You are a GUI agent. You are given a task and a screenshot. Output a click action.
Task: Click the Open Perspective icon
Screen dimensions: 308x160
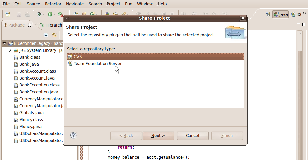click(x=268, y=14)
